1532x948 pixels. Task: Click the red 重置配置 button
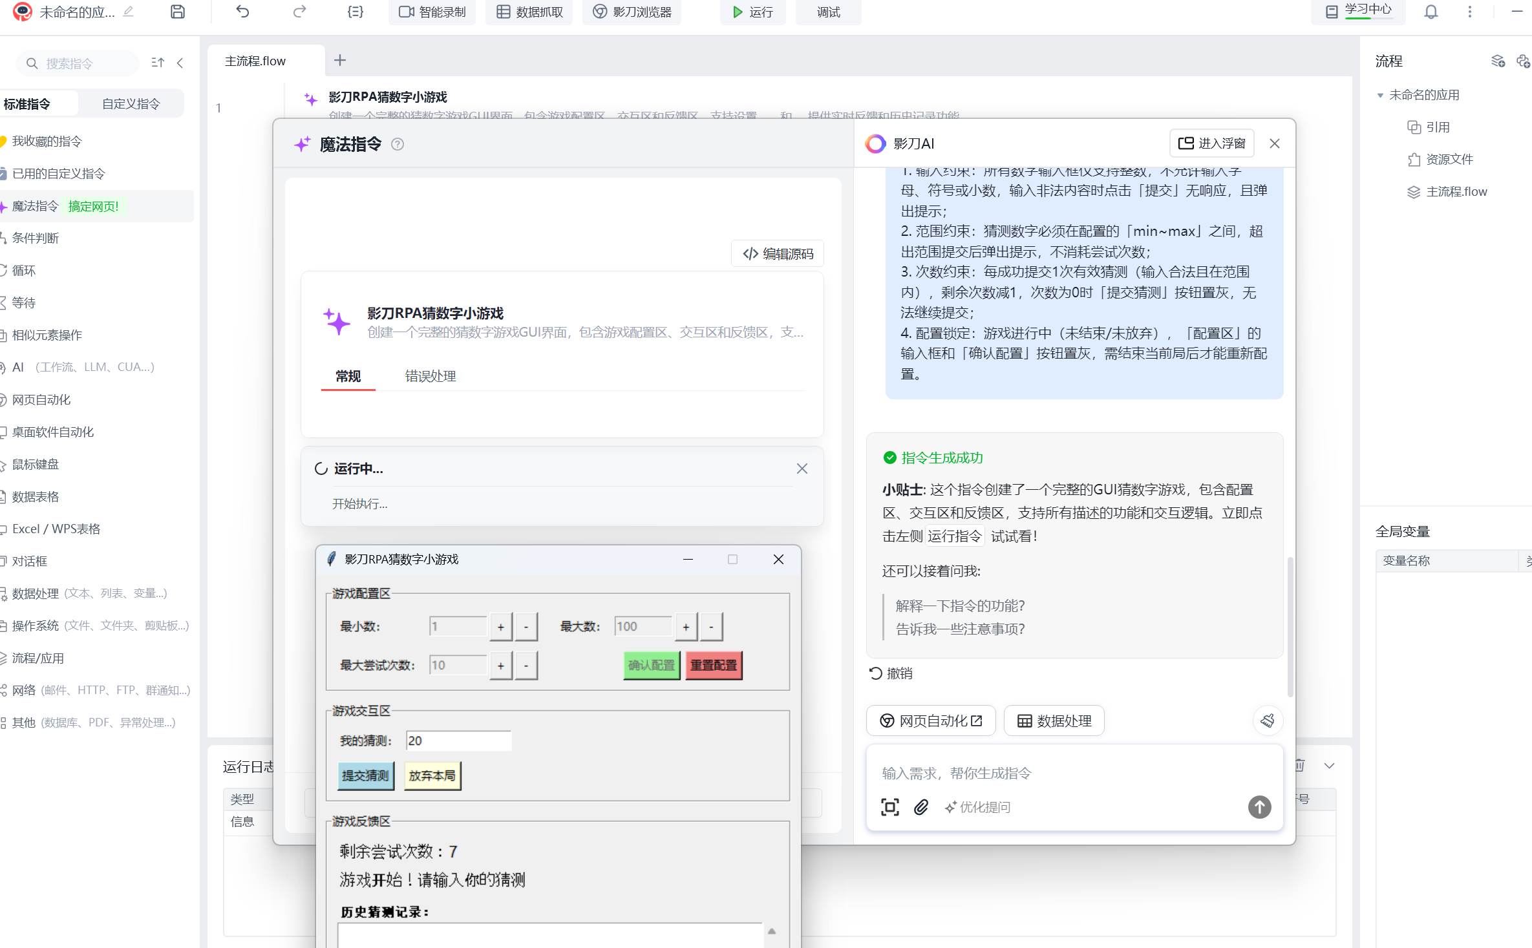tap(714, 665)
